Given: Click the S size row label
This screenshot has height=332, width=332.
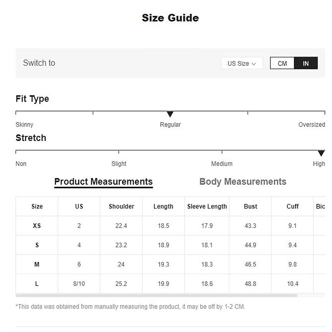Looking at the screenshot, I should (x=37, y=245).
